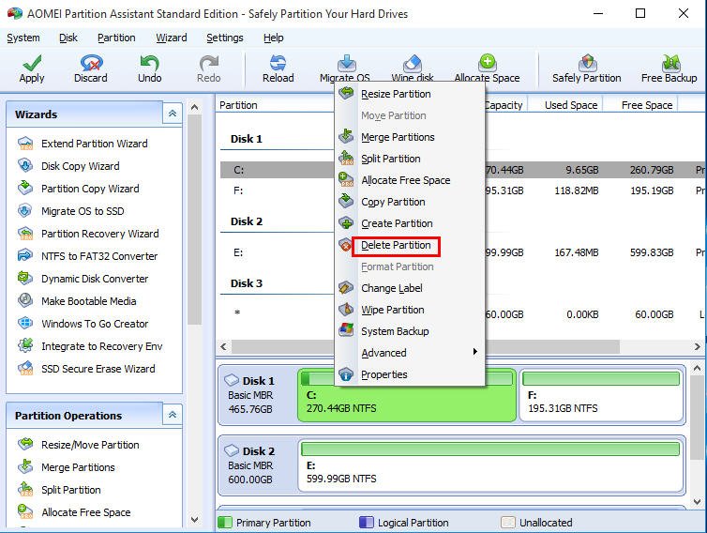This screenshot has width=707, height=533.
Task: Select Delete Partition in context menu
Action: pos(410,245)
